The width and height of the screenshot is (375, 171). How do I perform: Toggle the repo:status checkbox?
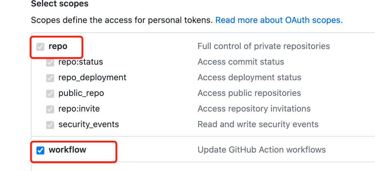point(50,62)
